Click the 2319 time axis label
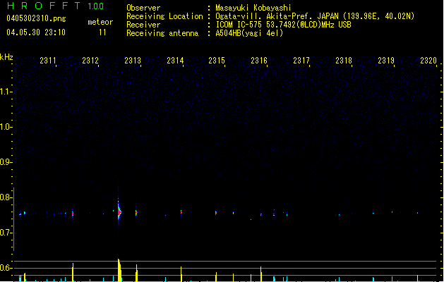This screenshot has width=444, height=282. tap(386, 61)
